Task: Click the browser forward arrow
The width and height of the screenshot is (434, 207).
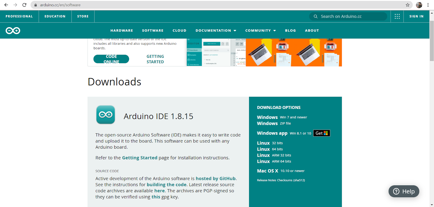Action: (x=15, y=5)
